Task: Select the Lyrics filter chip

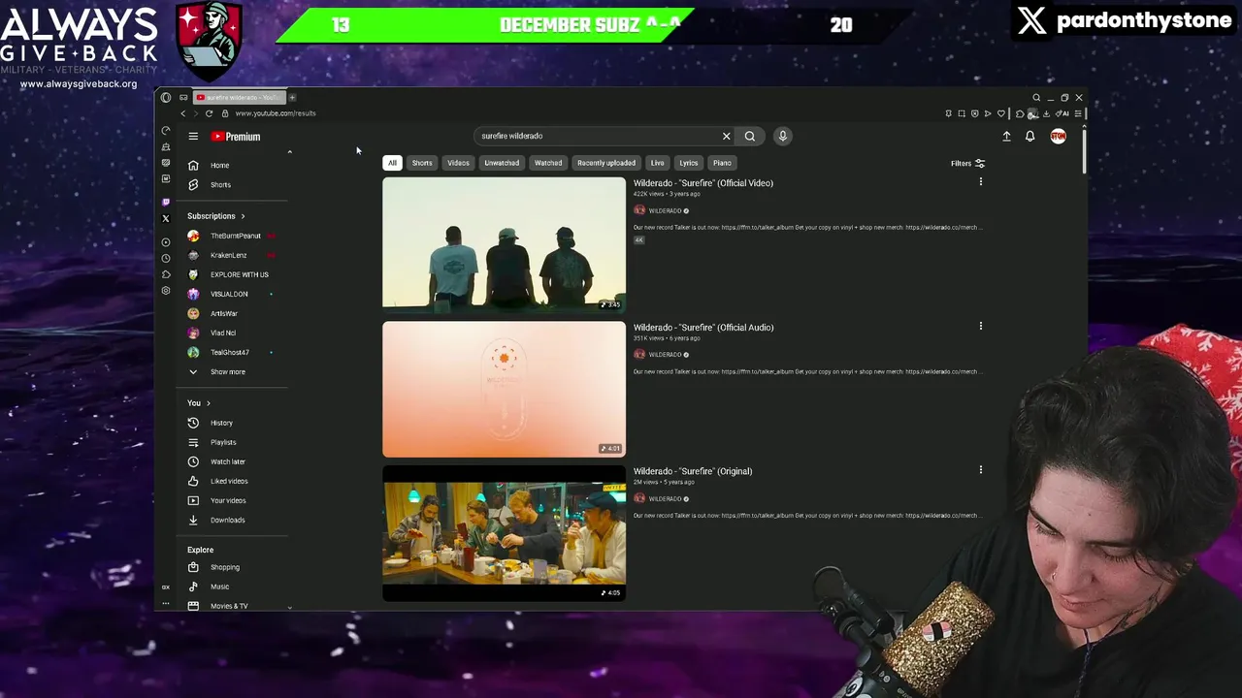Action: [689, 163]
